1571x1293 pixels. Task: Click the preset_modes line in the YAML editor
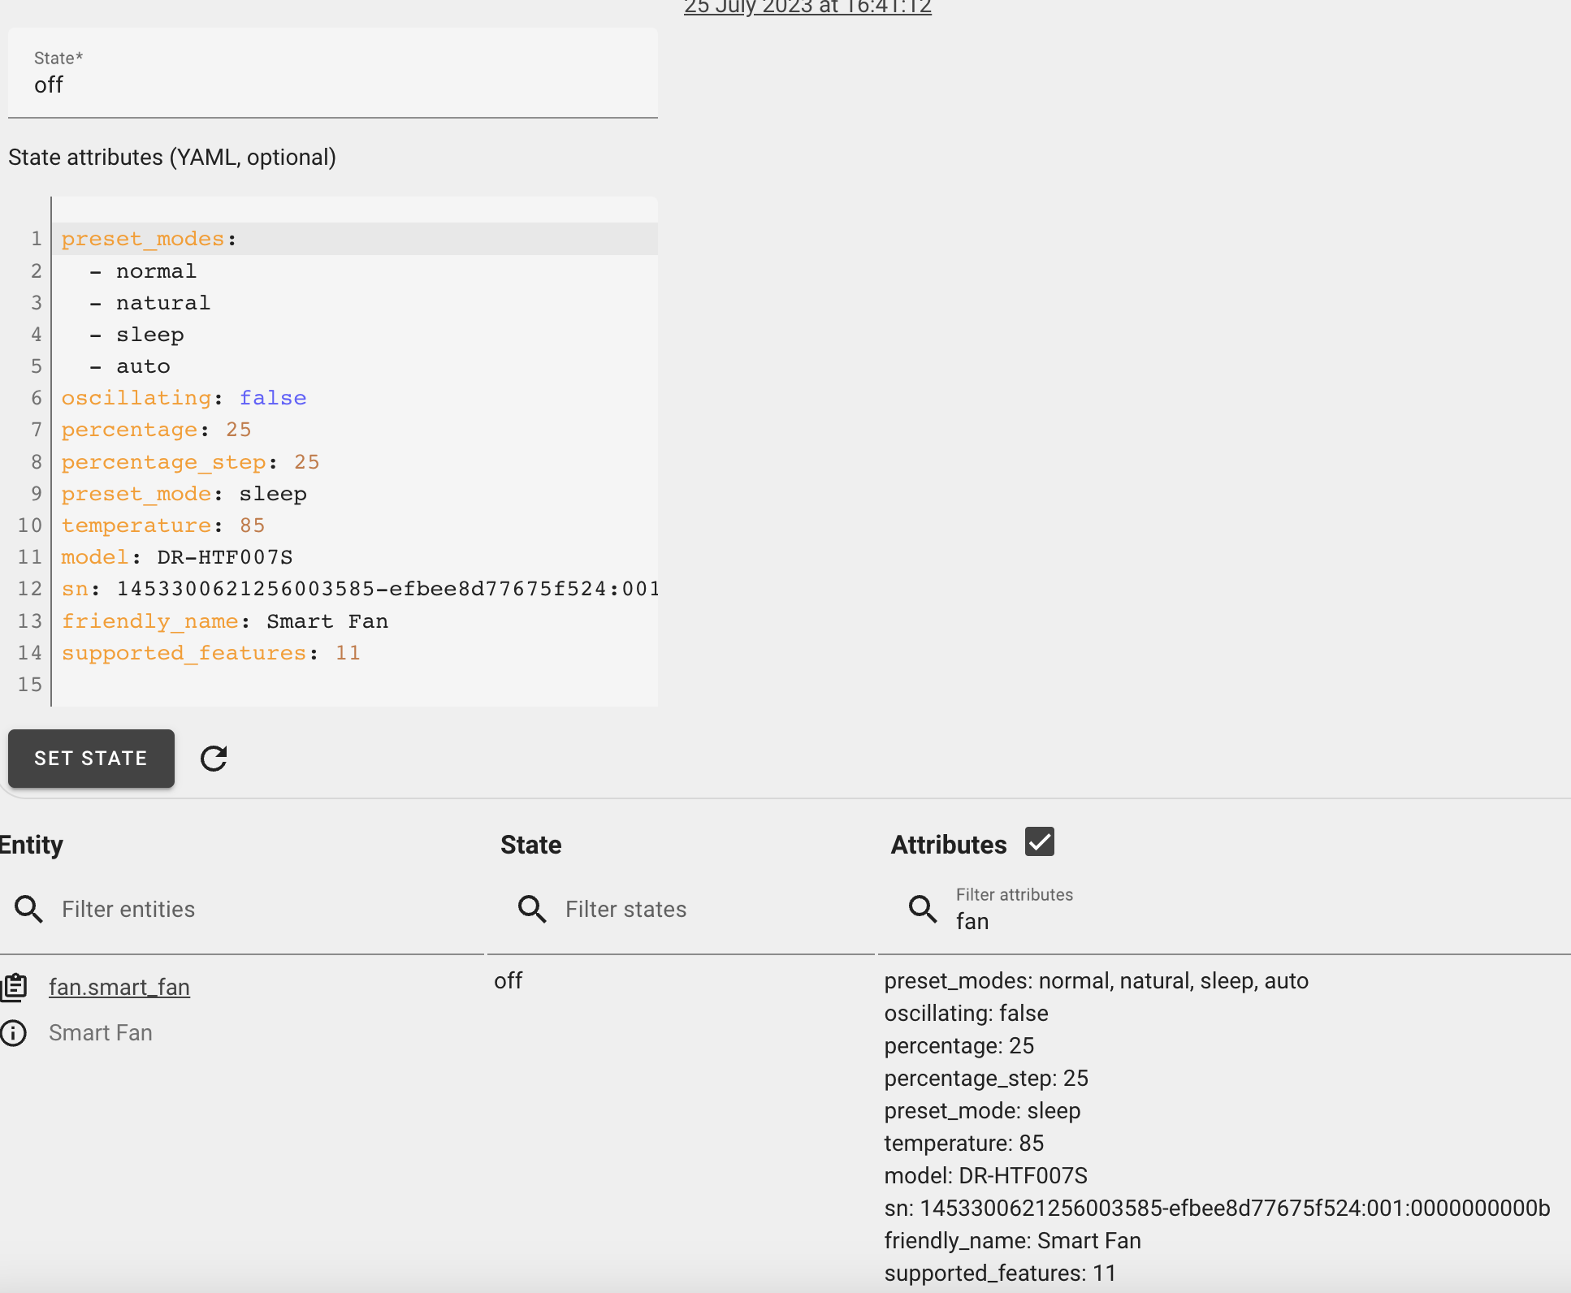tap(148, 238)
